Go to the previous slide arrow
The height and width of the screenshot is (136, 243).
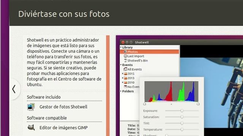[x=14, y=89]
